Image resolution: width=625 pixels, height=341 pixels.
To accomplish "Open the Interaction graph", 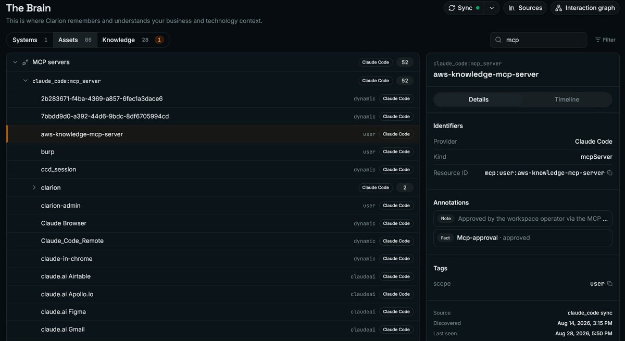I will point(585,8).
